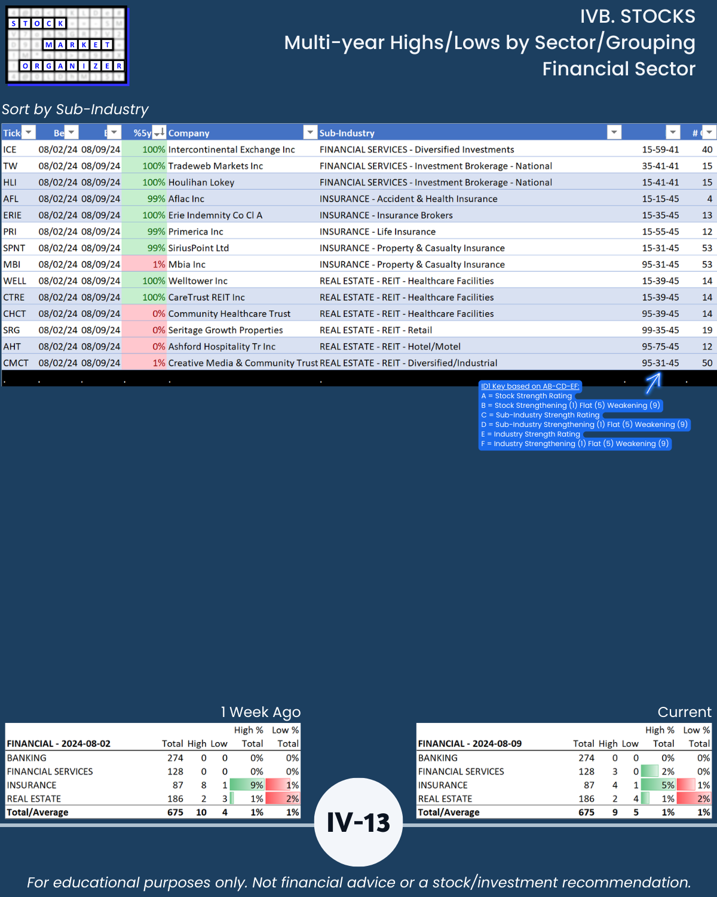The height and width of the screenshot is (897, 717).
Task: Select 'INSURANCE - Insurance Brokers' cell
Action: point(387,215)
